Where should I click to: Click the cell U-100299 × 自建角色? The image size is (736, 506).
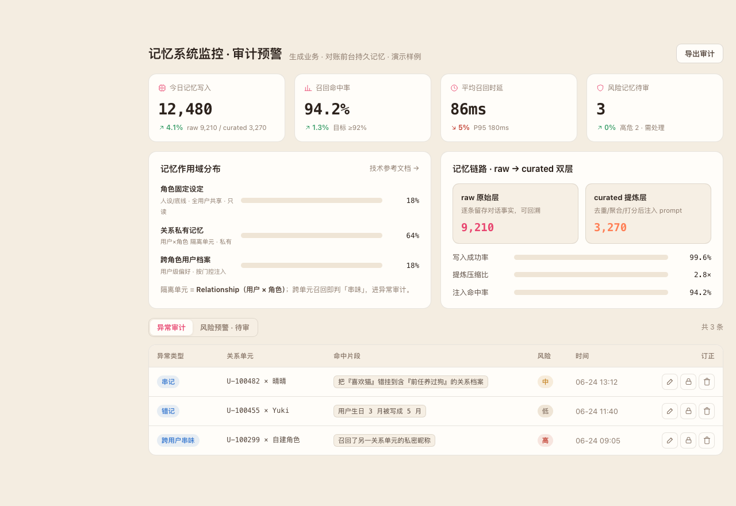coord(263,440)
